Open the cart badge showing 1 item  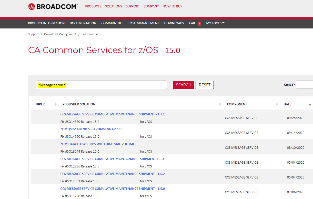tap(199, 24)
